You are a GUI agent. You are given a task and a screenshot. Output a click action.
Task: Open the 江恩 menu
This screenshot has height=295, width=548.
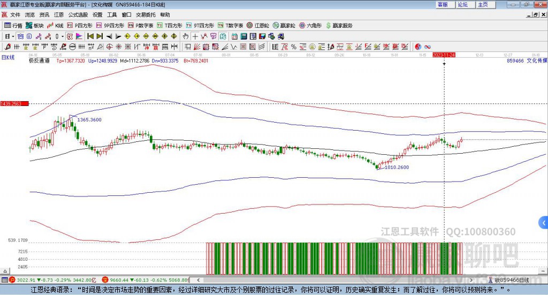[x=58, y=15]
